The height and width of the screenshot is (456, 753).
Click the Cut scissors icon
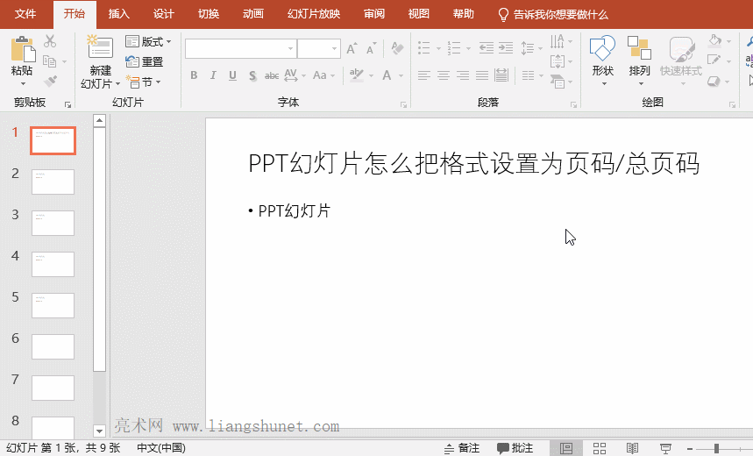tap(50, 41)
